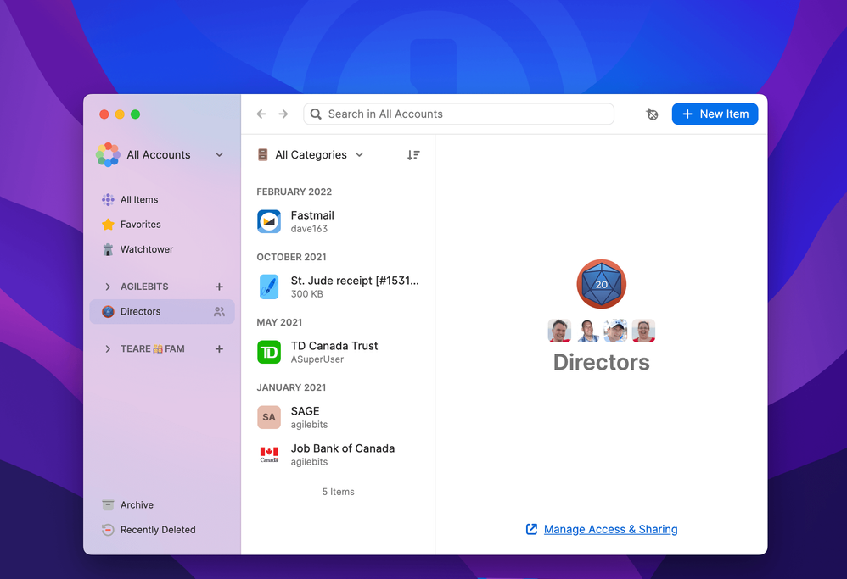Open the All Categories filter dropdown
This screenshot has height=579, width=847.
(x=311, y=155)
